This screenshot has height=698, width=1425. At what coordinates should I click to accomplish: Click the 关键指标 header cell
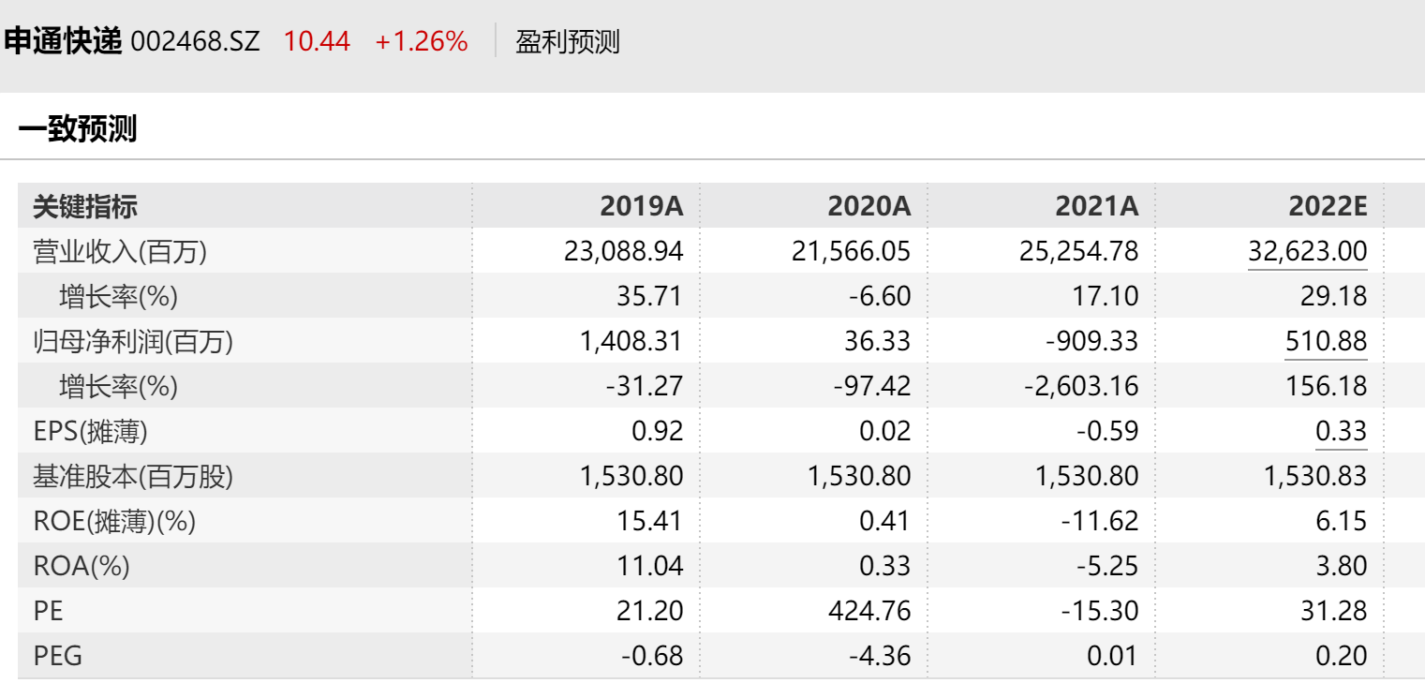(x=85, y=206)
